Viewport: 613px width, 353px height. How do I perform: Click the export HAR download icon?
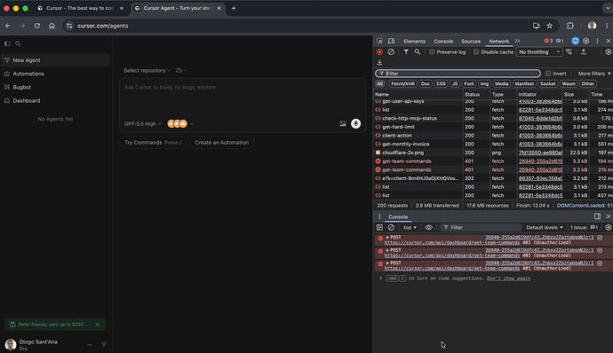379,62
